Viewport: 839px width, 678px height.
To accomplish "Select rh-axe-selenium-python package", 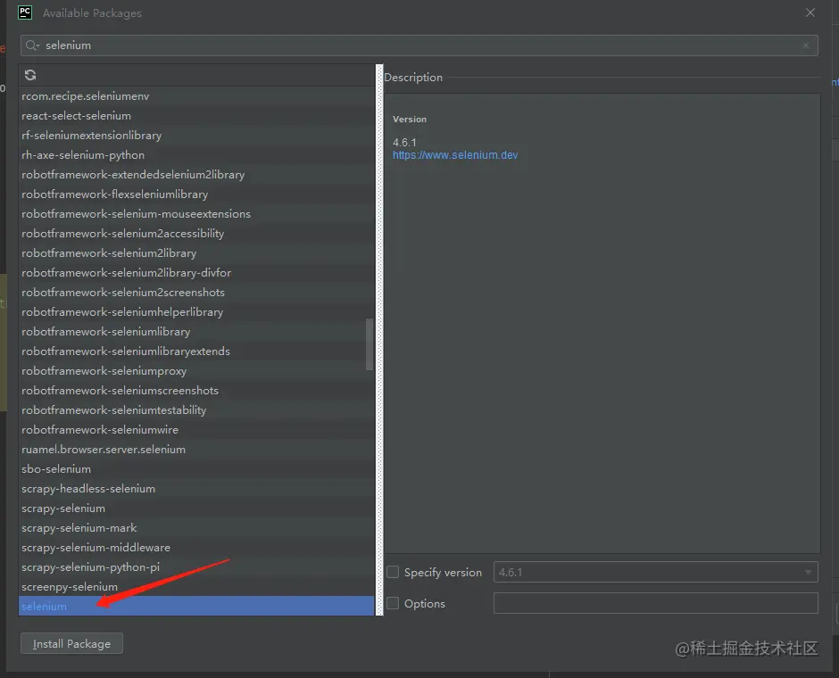I will 196,155.
